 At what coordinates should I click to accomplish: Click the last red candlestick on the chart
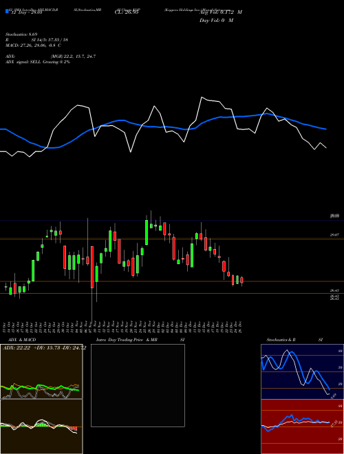241,280
